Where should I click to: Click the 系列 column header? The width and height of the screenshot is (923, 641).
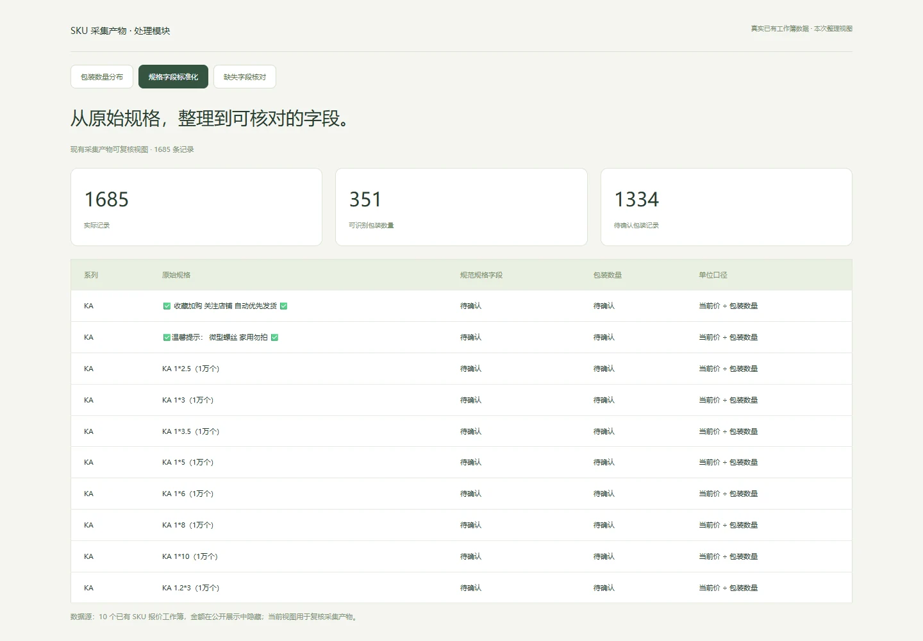[x=91, y=275]
